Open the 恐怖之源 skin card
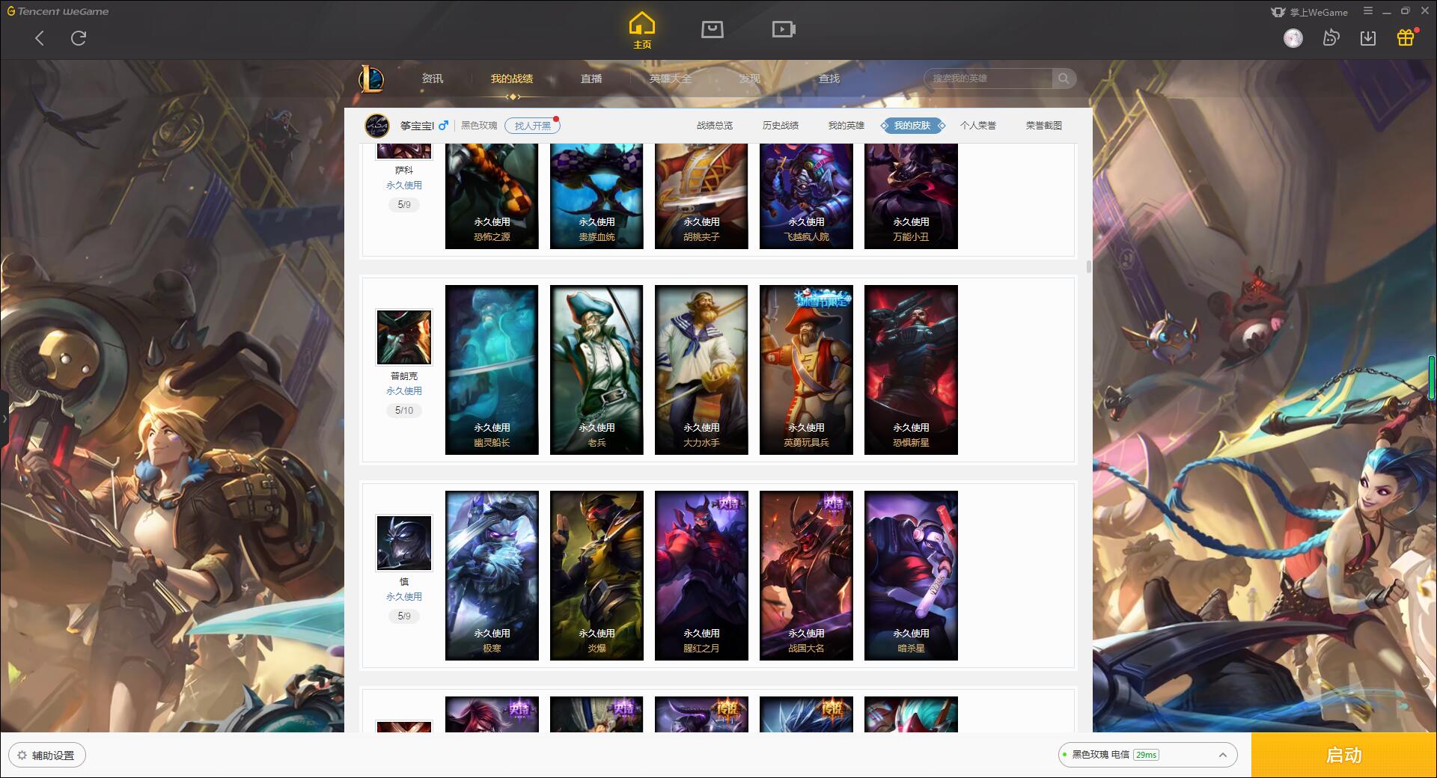The image size is (1437, 778). 492,196
